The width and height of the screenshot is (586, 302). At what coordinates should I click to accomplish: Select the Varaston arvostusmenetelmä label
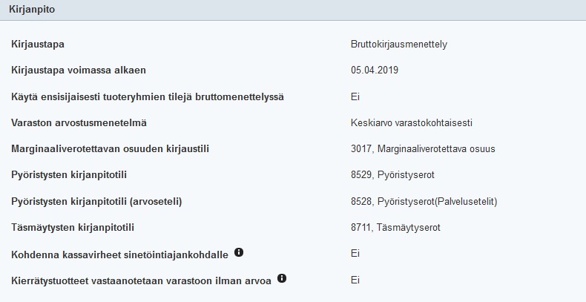[84, 122]
